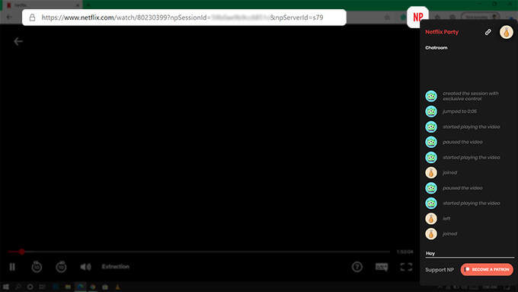This screenshot has width=518, height=292.
Task: Switch to Edge browser in taskbar
Action: tap(80, 287)
